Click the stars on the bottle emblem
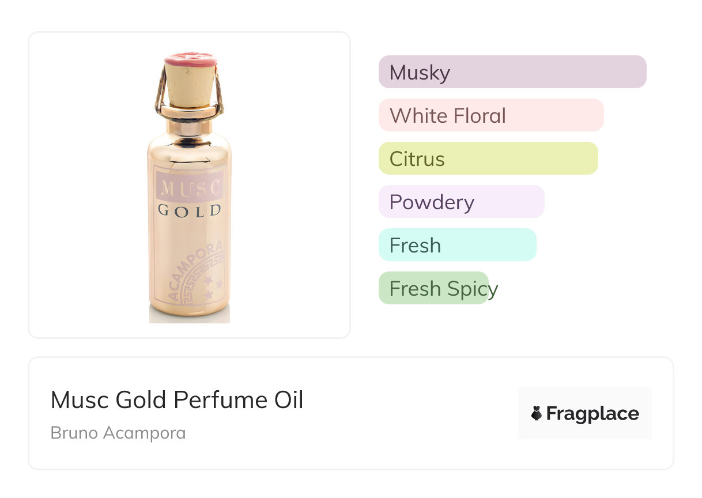 [213, 286]
